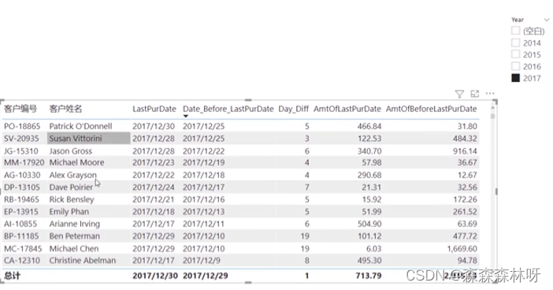Select customer ID BP-11185
Image resolution: width=553 pixels, height=290 pixels.
(x=21, y=236)
